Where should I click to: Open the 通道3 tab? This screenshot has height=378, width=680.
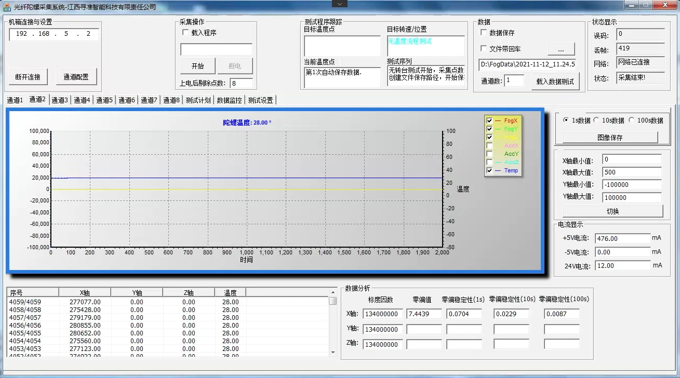point(60,100)
